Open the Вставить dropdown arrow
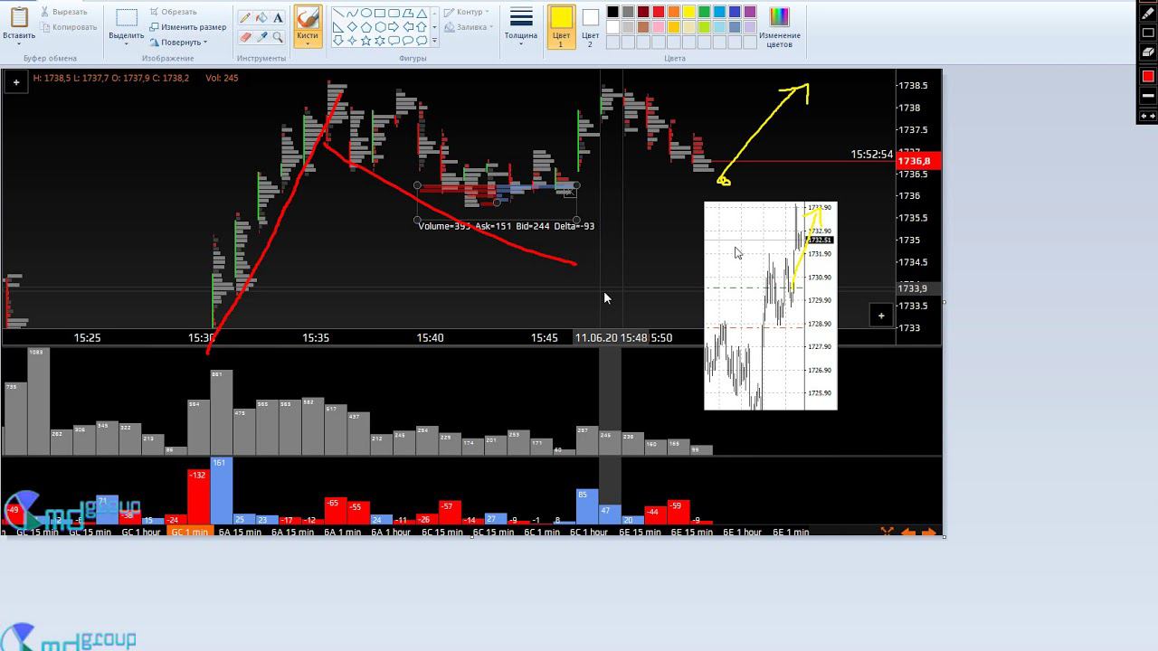 (19, 44)
